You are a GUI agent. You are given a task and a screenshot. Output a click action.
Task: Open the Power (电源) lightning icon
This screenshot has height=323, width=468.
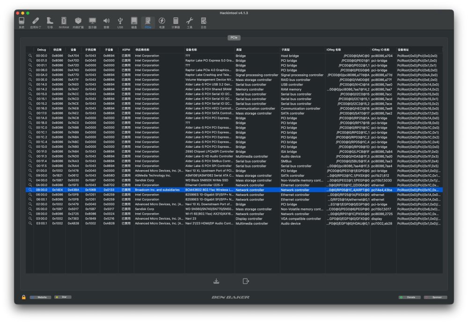[x=162, y=22]
